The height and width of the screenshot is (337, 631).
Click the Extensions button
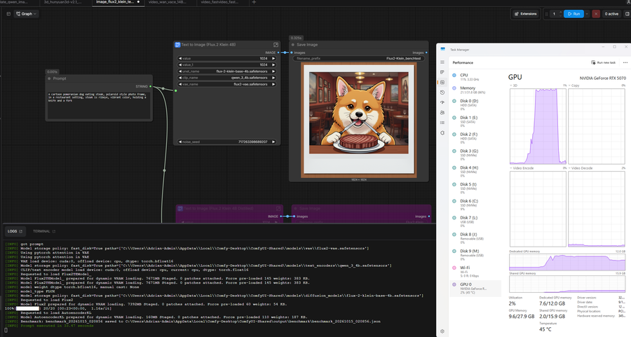tap(525, 14)
